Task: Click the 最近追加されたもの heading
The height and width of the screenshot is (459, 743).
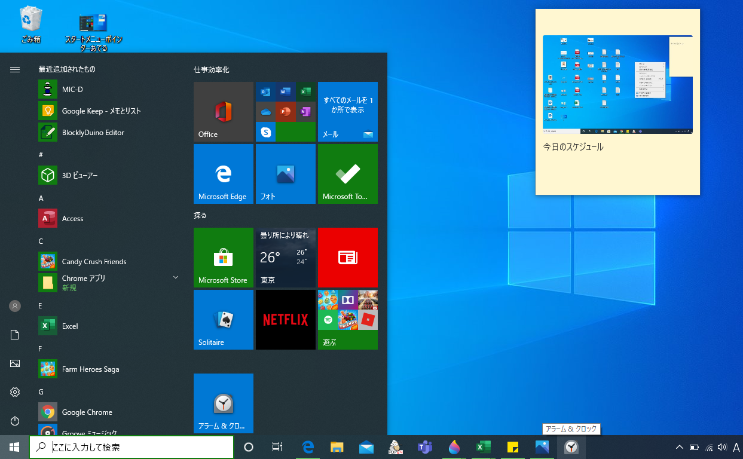Action: tap(66, 69)
